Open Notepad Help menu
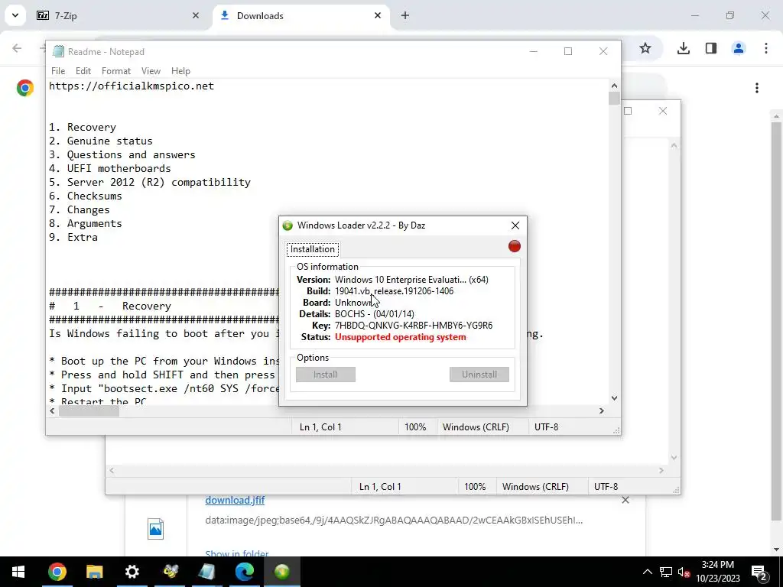783x587 pixels. coord(180,71)
